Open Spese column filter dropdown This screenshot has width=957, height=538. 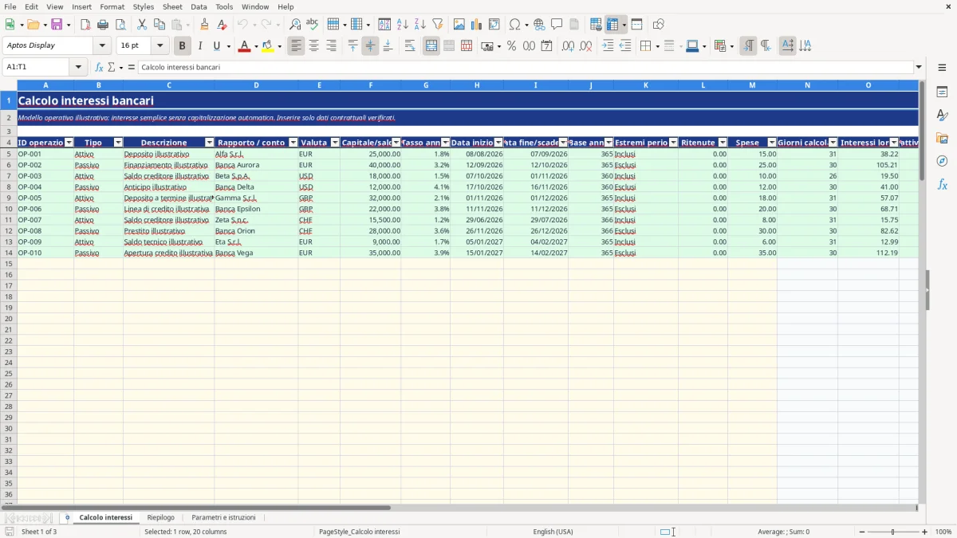[x=771, y=143]
